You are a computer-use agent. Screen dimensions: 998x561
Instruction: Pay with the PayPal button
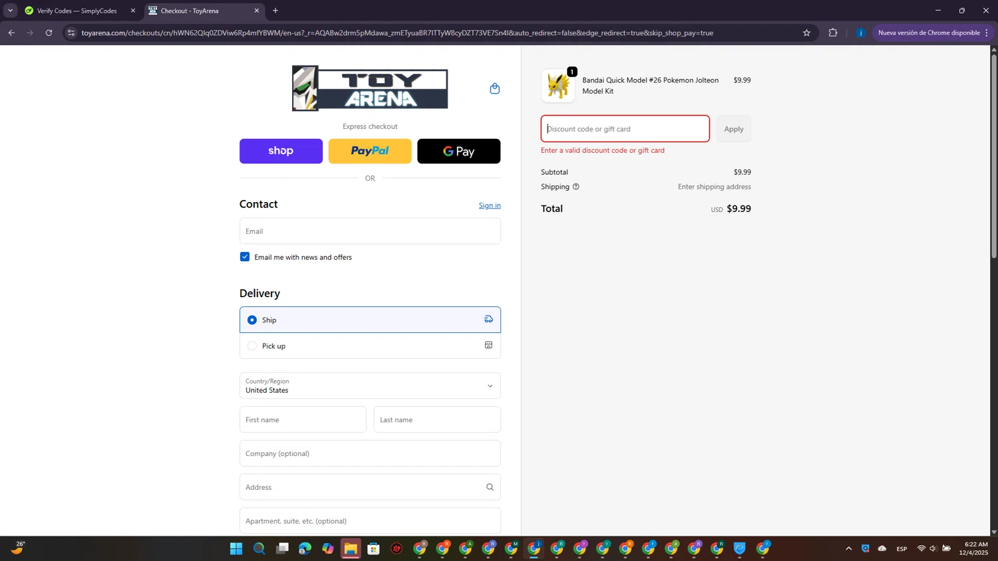370,151
